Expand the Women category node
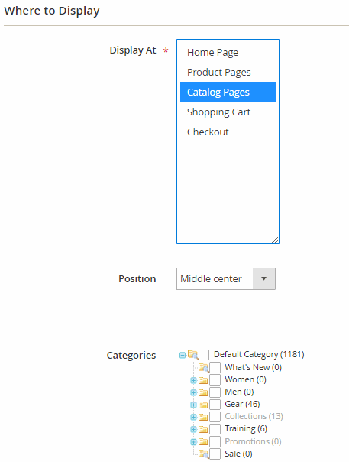 tap(193, 380)
